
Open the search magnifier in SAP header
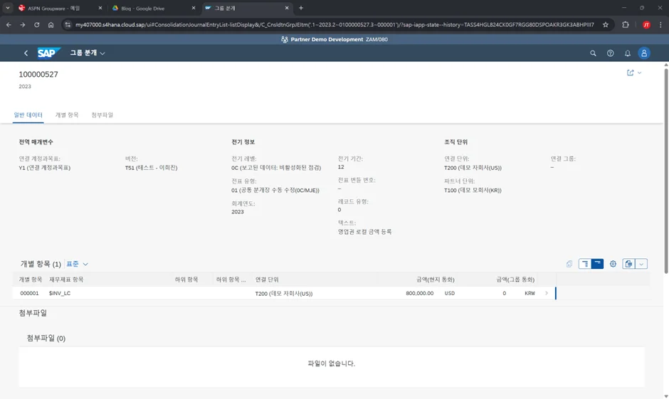tap(593, 53)
